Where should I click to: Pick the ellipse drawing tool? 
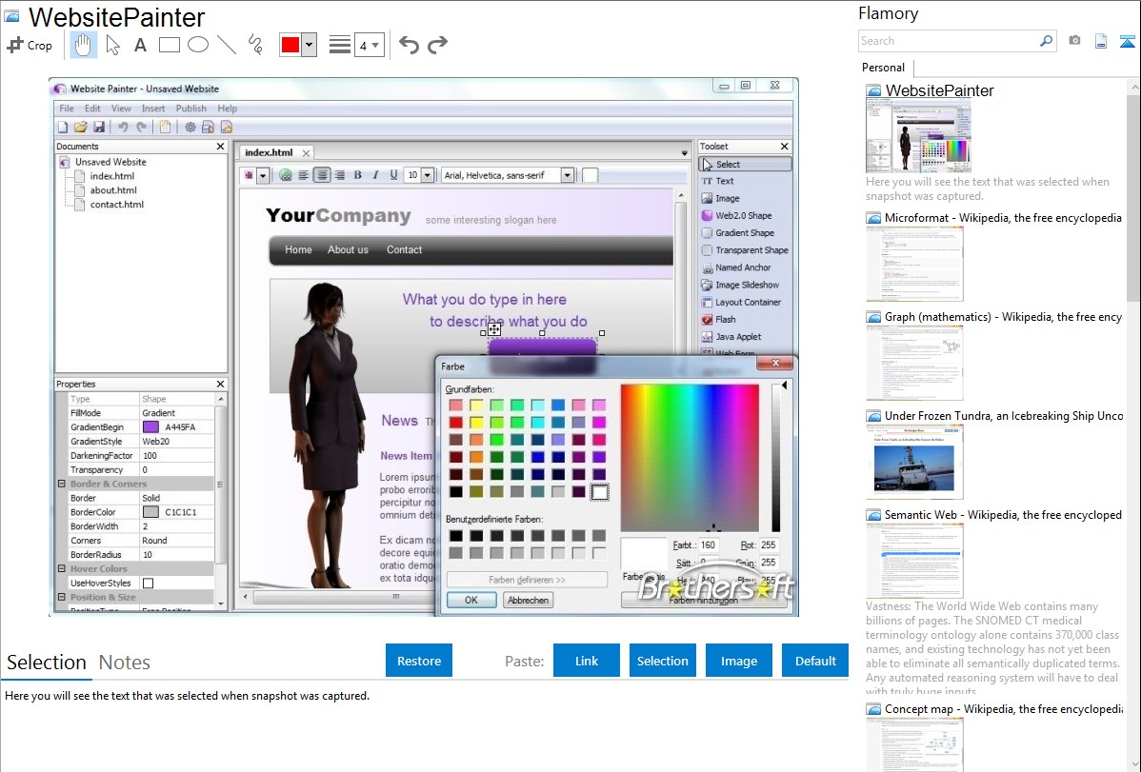(198, 45)
